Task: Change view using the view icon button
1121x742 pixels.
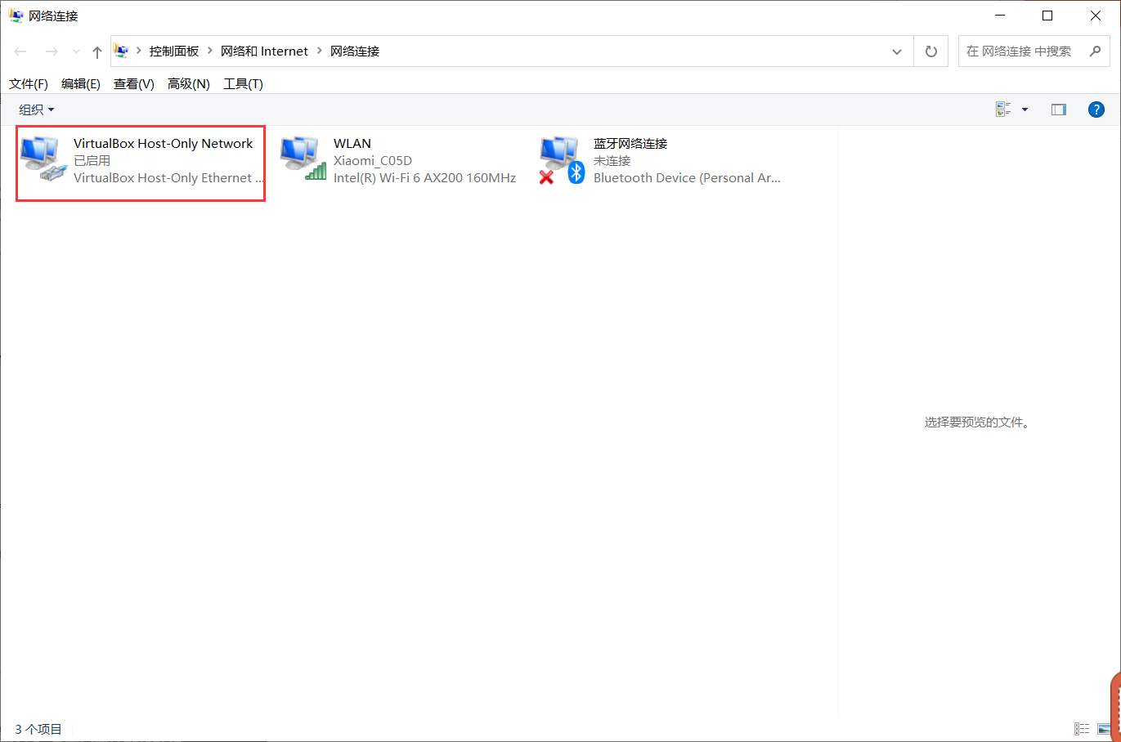Action: 1003,110
